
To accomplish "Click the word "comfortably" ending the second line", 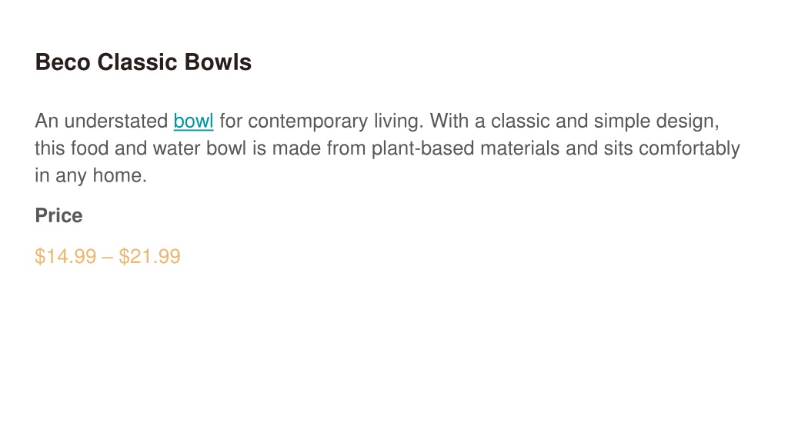I will click(689, 149).
